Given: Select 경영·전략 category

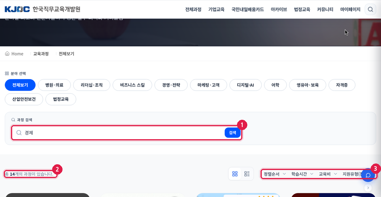Looking at the screenshot, I should (171, 85).
